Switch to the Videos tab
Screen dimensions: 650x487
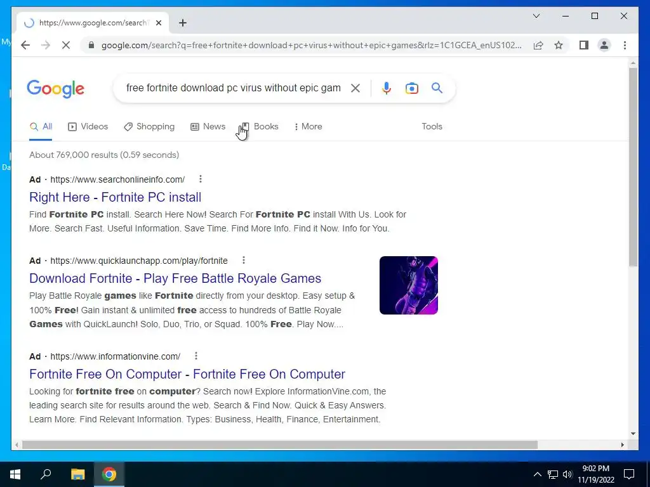[x=88, y=127]
